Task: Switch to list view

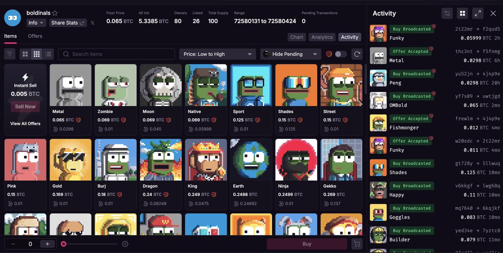Action: coord(48,54)
